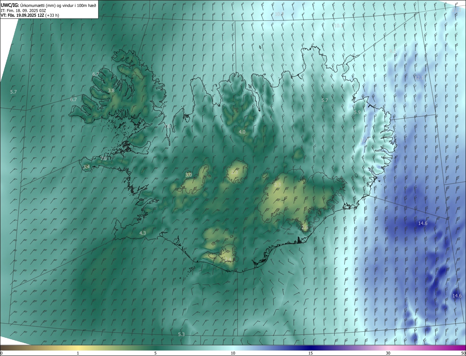Screen dimensions: 466x356
Task: Click the 3.8 value label on the map
Action: 111,90
